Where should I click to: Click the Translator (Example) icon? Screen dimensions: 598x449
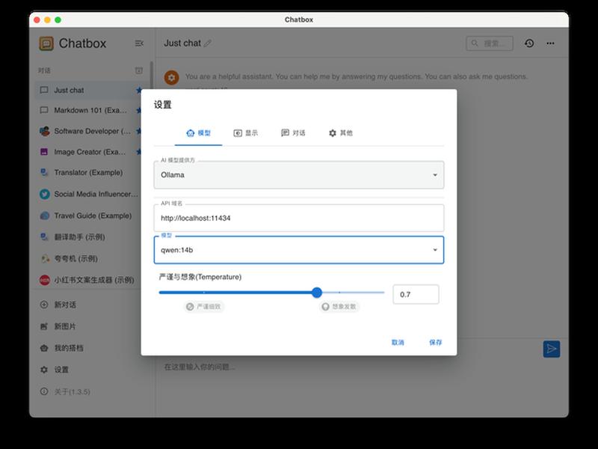coord(44,173)
